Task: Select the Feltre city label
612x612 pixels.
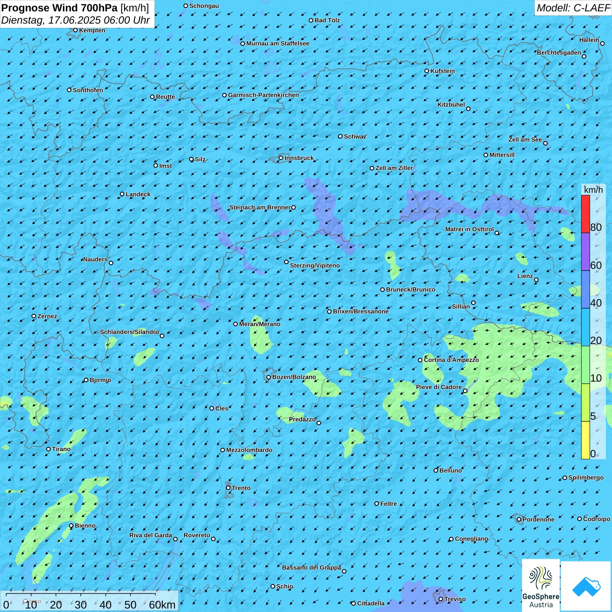Action: 389,504
